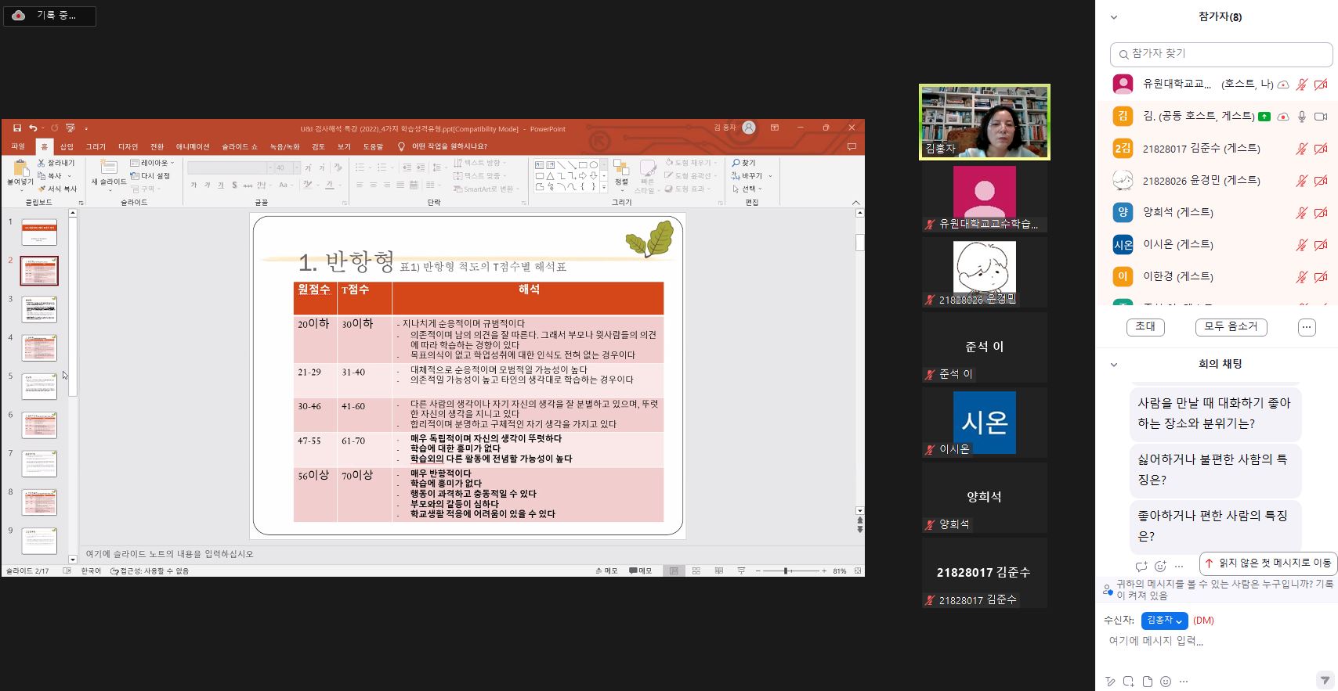Click the PowerPoint save icon
Image resolution: width=1338 pixels, height=691 pixels.
(x=16, y=128)
